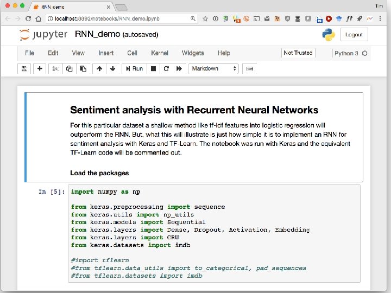Viewport: 391px width, 293px height.
Task: Click the 'Load the packages' subheading
Action: (x=99, y=173)
